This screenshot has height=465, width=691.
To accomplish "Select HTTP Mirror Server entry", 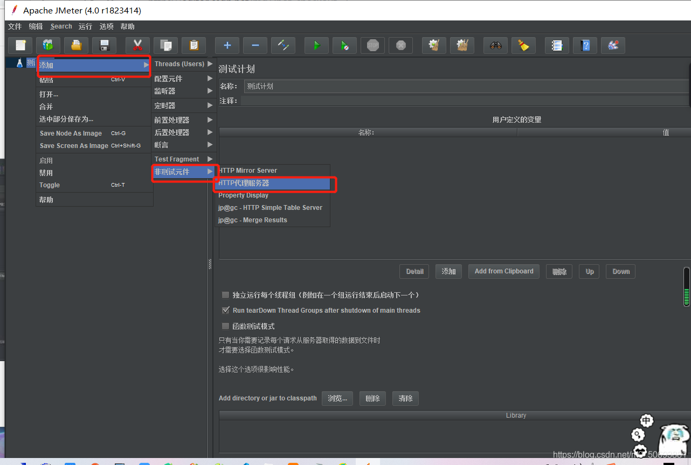I will click(273, 171).
